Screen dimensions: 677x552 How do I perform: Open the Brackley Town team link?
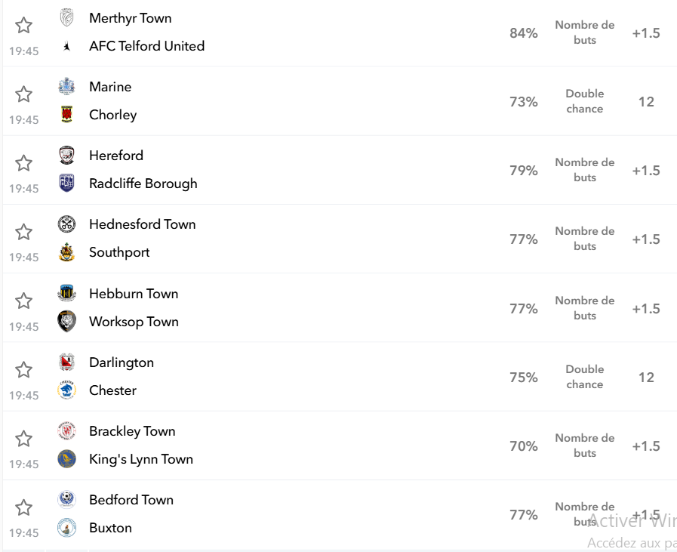[132, 431]
